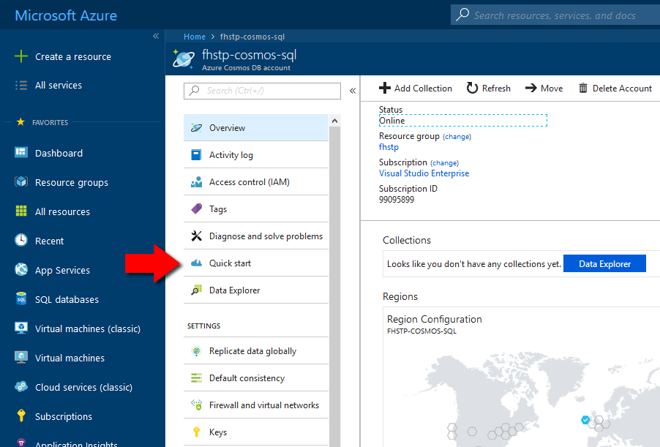Open the Default consistency setting
660x447 pixels.
[x=256, y=378]
